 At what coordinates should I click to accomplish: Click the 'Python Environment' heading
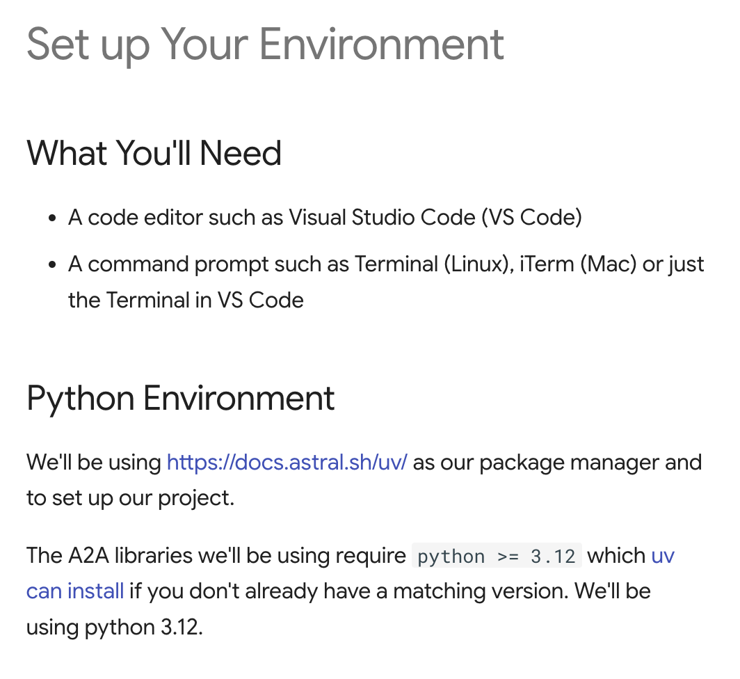tap(180, 399)
